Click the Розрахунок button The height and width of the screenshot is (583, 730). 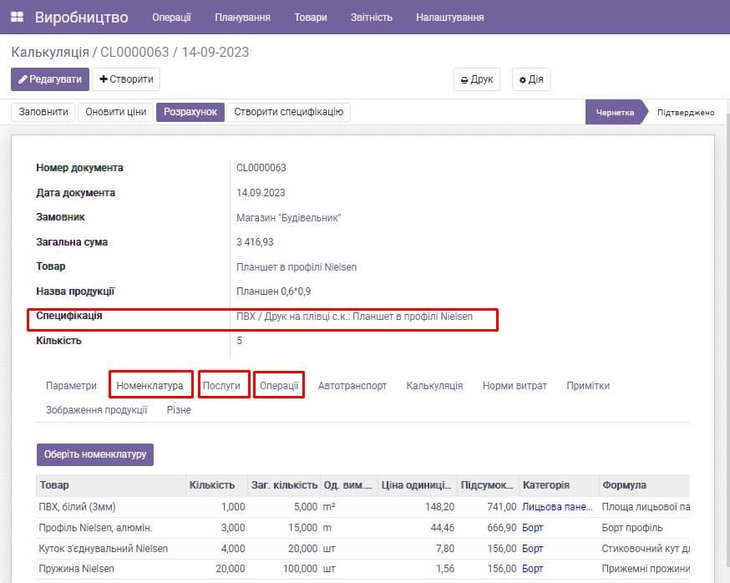point(190,112)
